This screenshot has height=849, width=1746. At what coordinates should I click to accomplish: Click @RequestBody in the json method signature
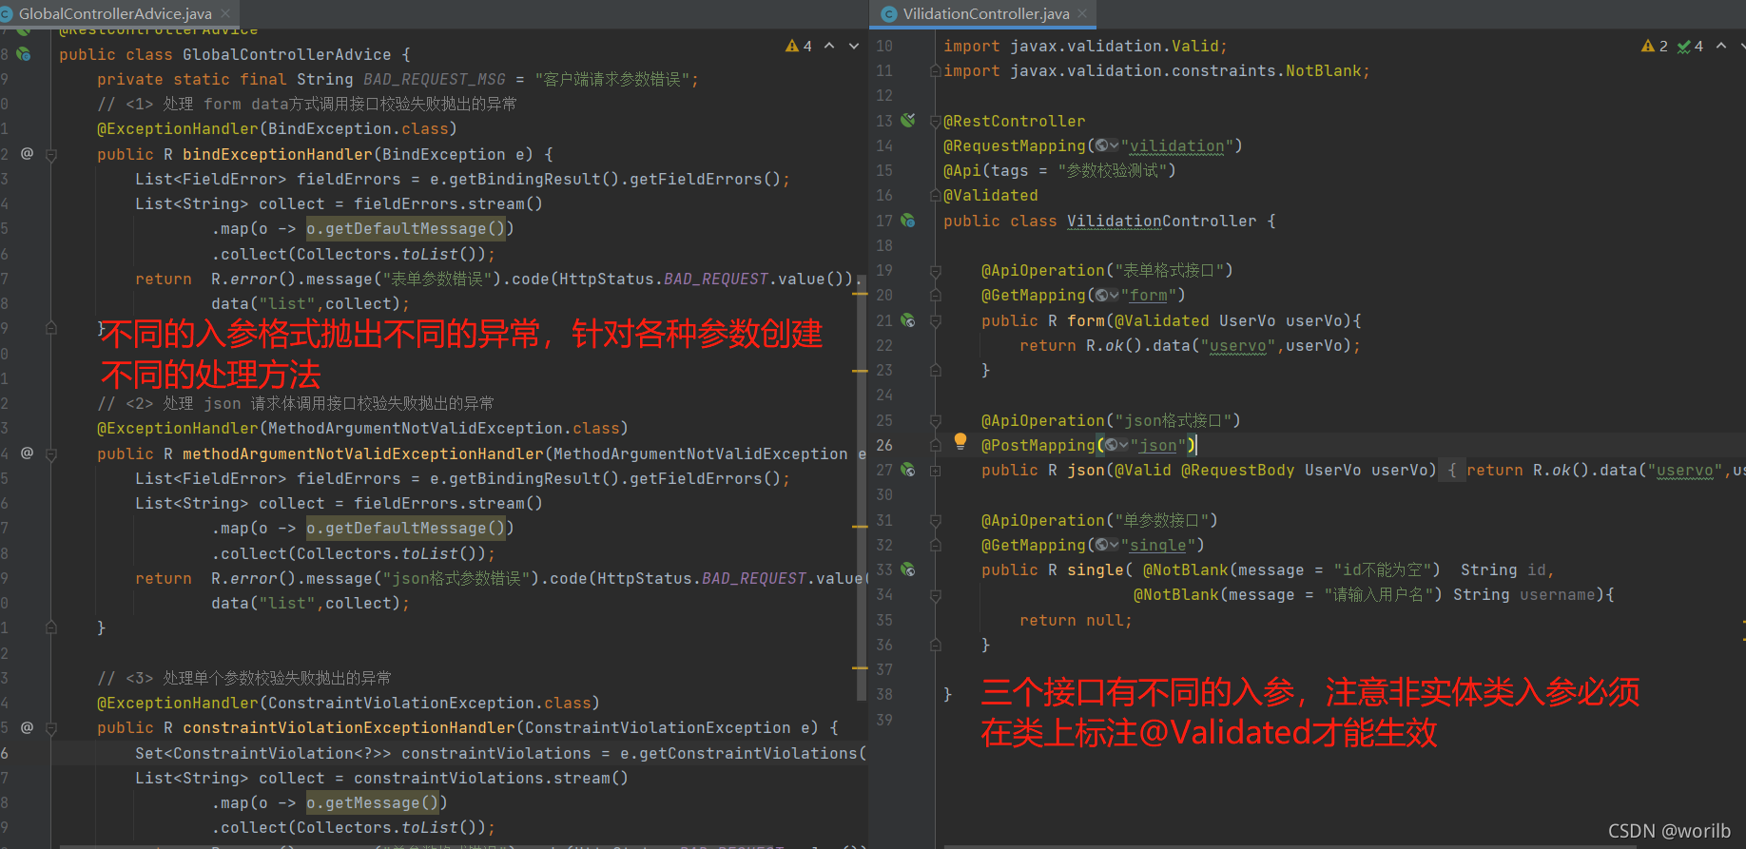pos(1237,470)
